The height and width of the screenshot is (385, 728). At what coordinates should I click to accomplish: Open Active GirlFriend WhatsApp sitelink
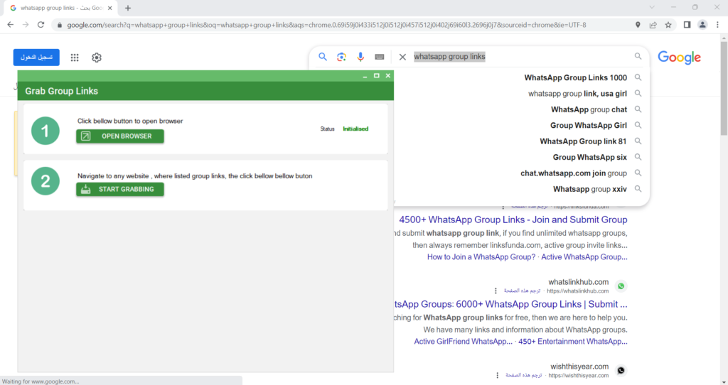(x=463, y=342)
